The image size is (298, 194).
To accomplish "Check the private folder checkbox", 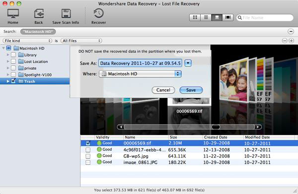I will click(13, 68).
